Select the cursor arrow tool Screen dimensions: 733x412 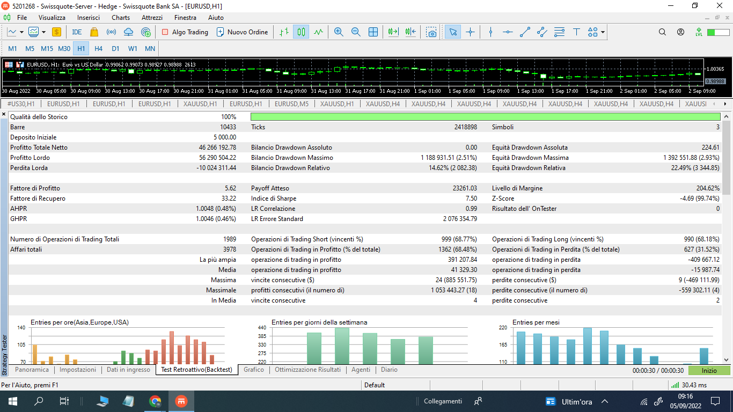point(452,32)
